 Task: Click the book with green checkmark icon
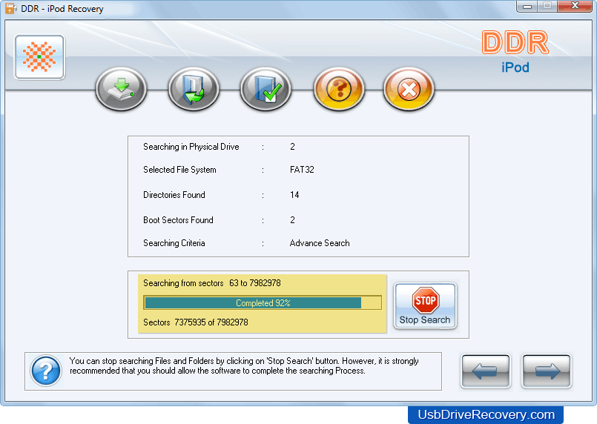pyautogui.click(x=265, y=89)
